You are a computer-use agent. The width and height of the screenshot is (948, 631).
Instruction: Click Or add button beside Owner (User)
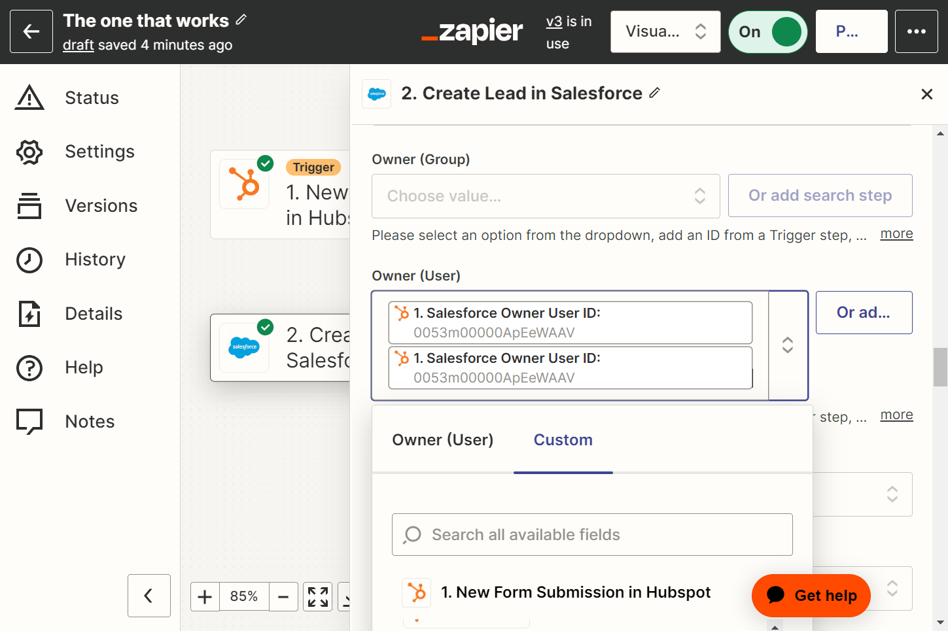[x=864, y=313]
